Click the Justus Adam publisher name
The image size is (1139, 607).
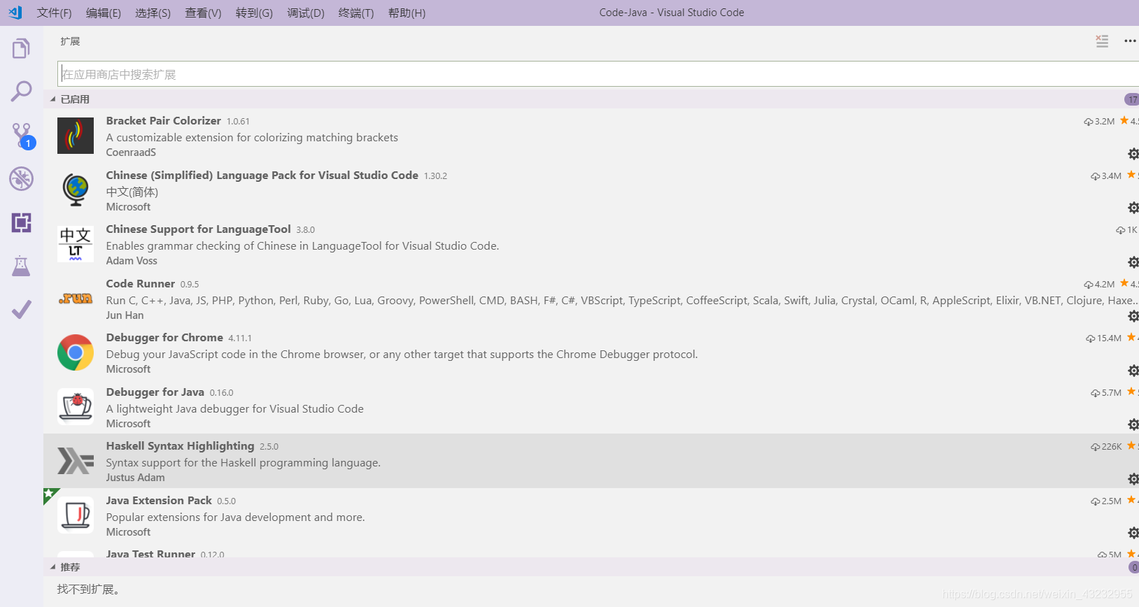pyautogui.click(x=136, y=478)
